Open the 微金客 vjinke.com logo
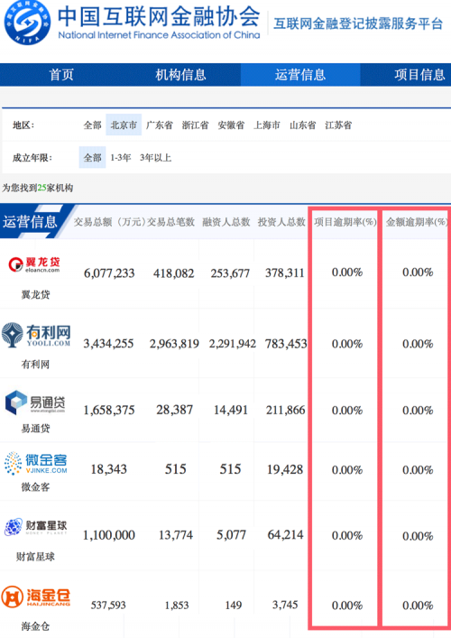This screenshot has height=638, width=451. click(36, 463)
